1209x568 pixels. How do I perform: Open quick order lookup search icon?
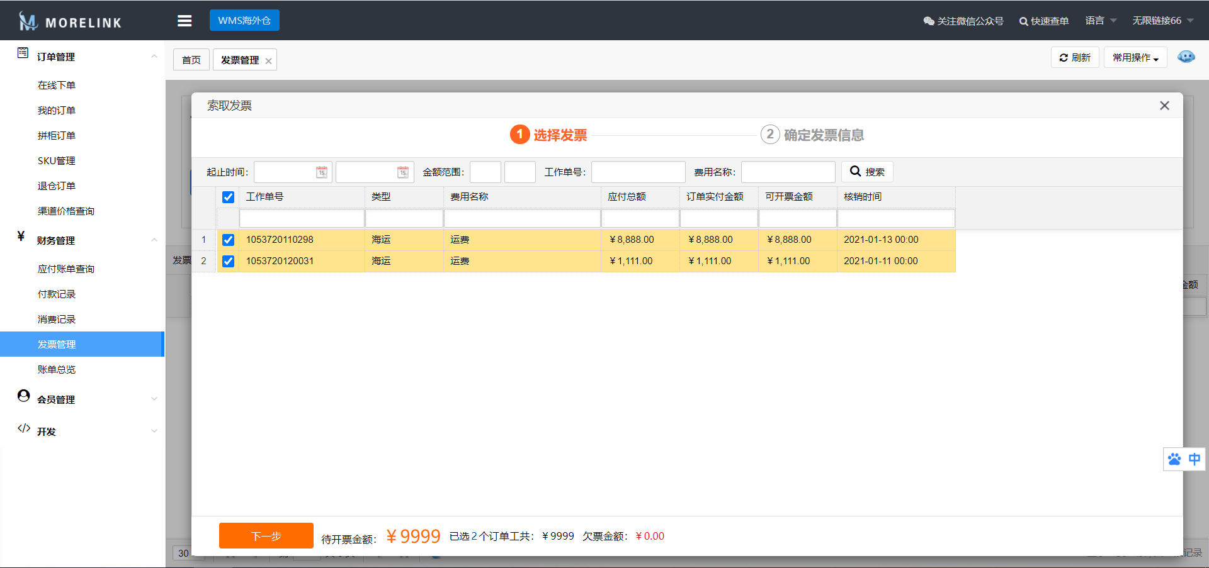point(1023,21)
